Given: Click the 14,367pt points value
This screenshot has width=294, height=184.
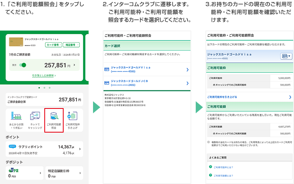Looking at the screenshot, I should coord(66,147).
